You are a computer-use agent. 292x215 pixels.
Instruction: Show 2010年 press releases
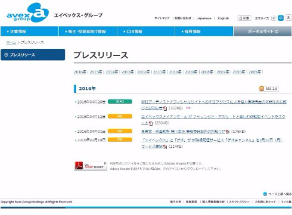[175, 72]
